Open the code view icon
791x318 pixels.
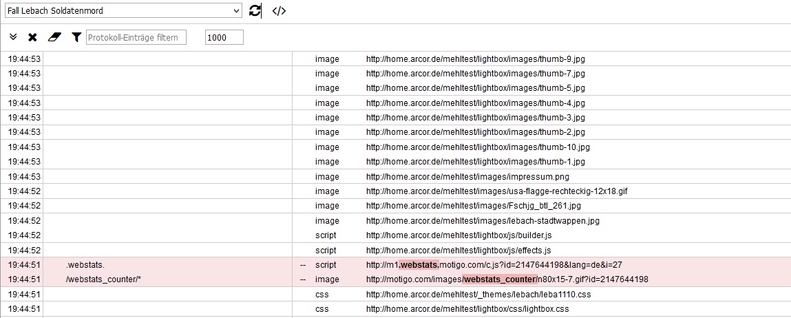click(x=279, y=10)
